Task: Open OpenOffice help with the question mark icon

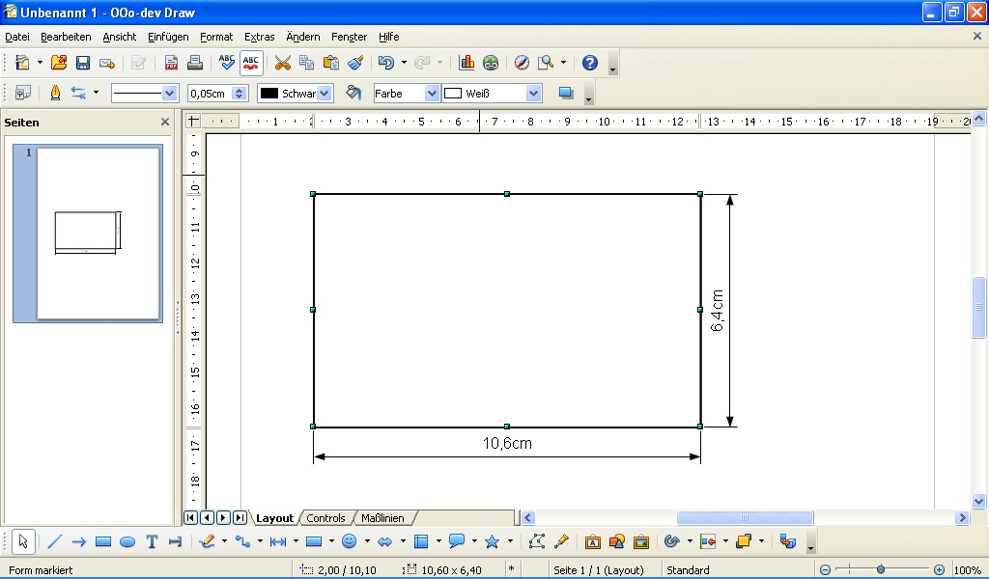Action: 590,63
